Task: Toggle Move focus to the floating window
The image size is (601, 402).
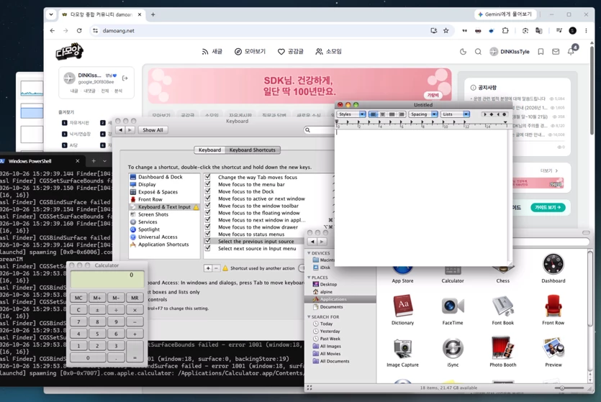Action: pyautogui.click(x=208, y=212)
